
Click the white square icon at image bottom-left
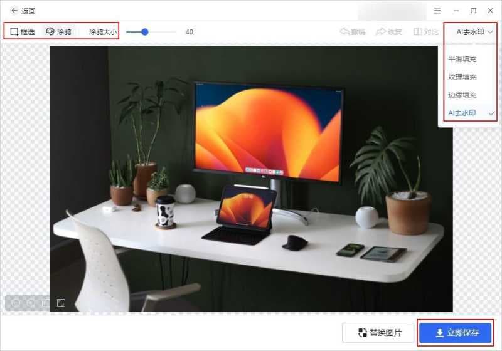coord(61,303)
